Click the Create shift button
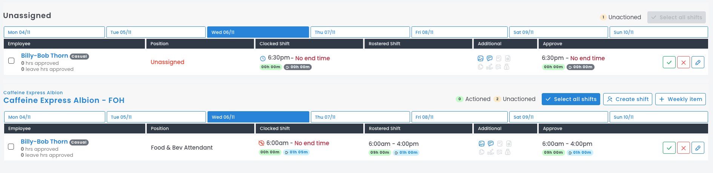The height and width of the screenshot is (173, 713). coord(627,99)
